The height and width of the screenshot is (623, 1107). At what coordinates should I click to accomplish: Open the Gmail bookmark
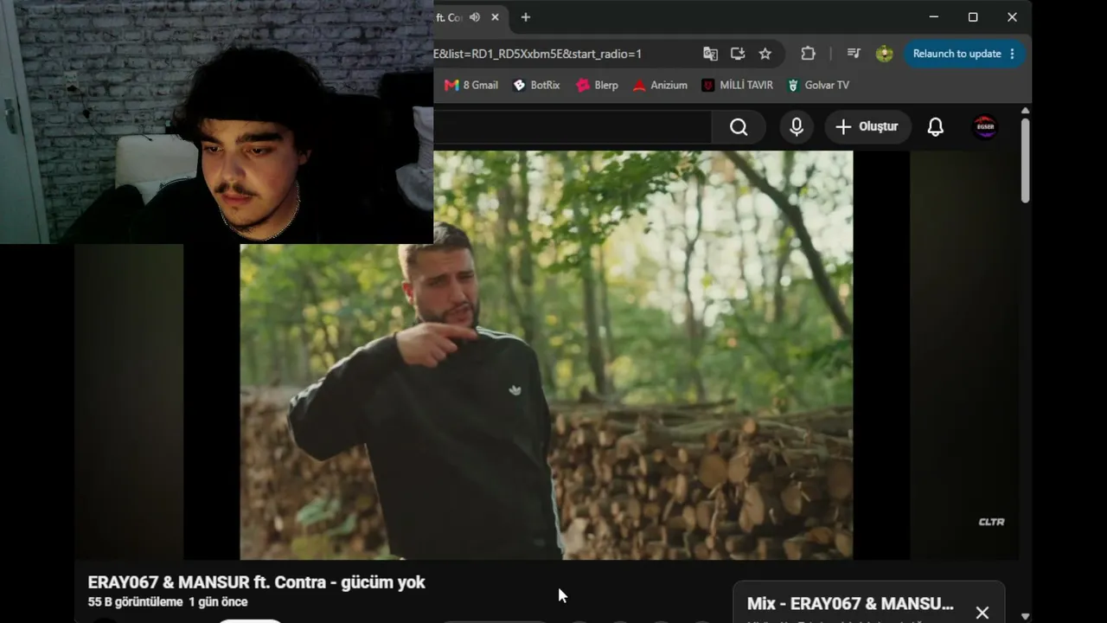click(471, 85)
